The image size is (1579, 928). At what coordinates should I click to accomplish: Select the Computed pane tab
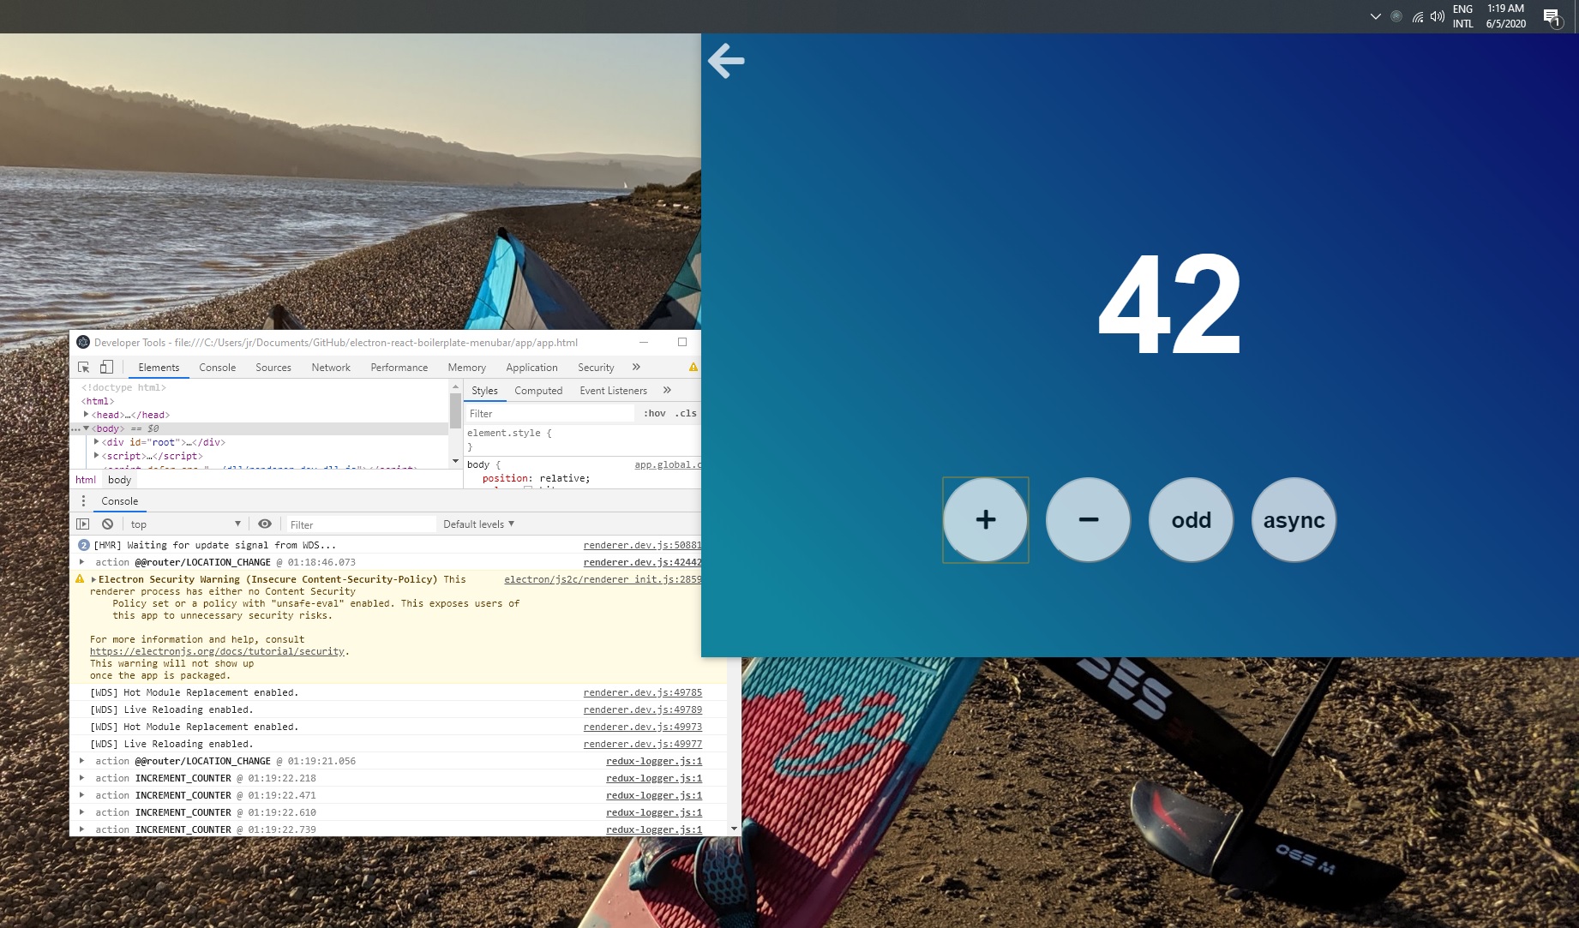tap(538, 391)
